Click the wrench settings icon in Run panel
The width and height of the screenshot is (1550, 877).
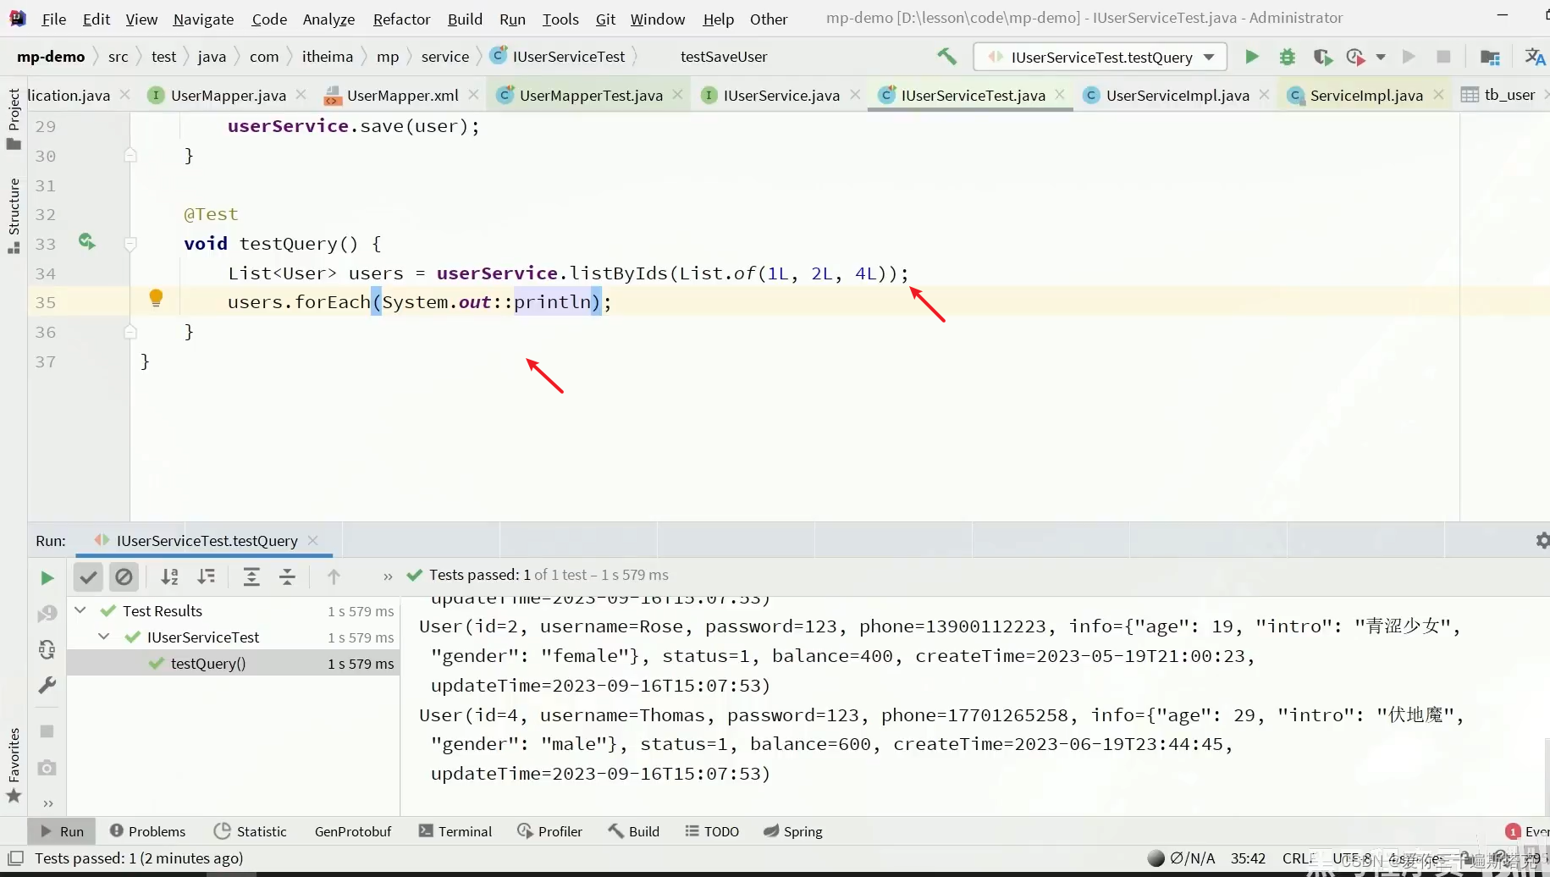(x=47, y=685)
